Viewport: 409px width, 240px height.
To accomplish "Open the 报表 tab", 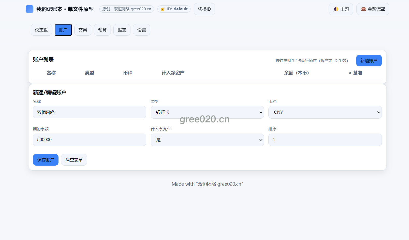I will 122,30.
